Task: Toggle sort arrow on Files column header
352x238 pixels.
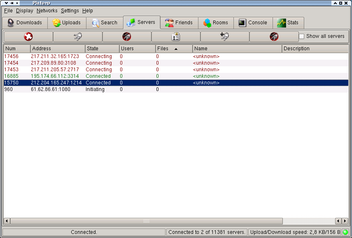Action: pyautogui.click(x=176, y=49)
